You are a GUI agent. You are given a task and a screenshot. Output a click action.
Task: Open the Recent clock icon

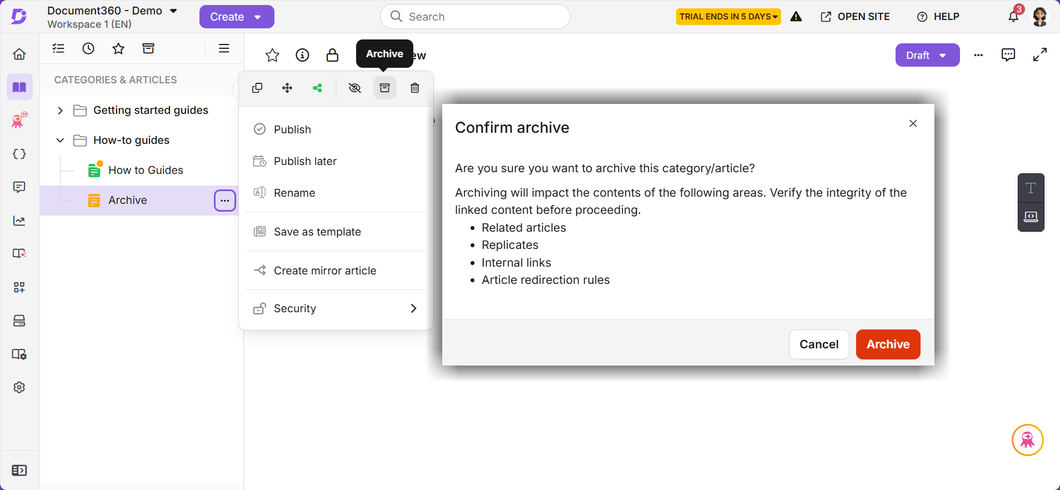point(88,48)
